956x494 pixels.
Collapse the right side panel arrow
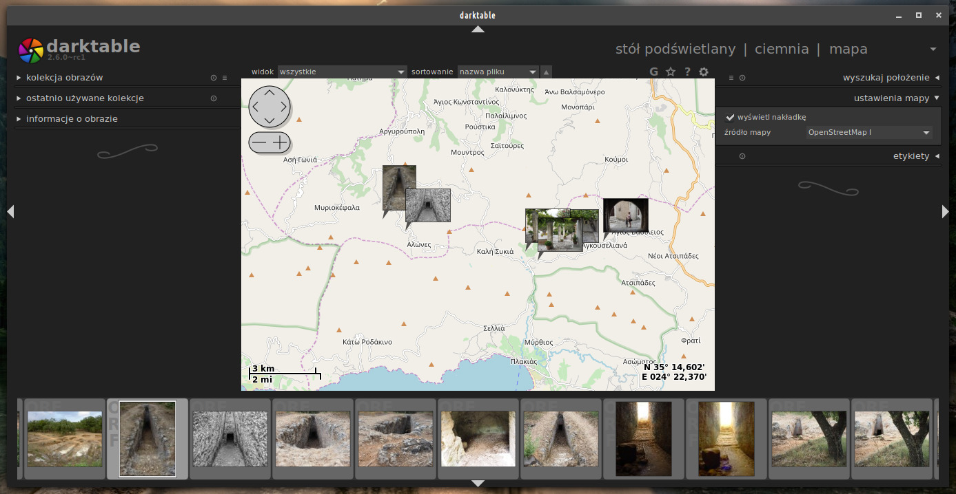pyautogui.click(x=945, y=212)
